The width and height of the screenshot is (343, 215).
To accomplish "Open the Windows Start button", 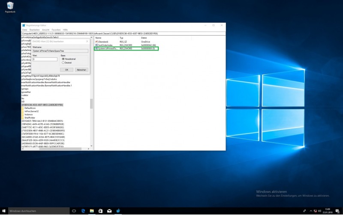I will point(4,211).
